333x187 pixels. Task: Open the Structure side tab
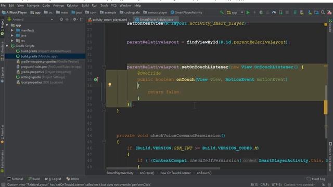pyautogui.click(x=2, y=51)
